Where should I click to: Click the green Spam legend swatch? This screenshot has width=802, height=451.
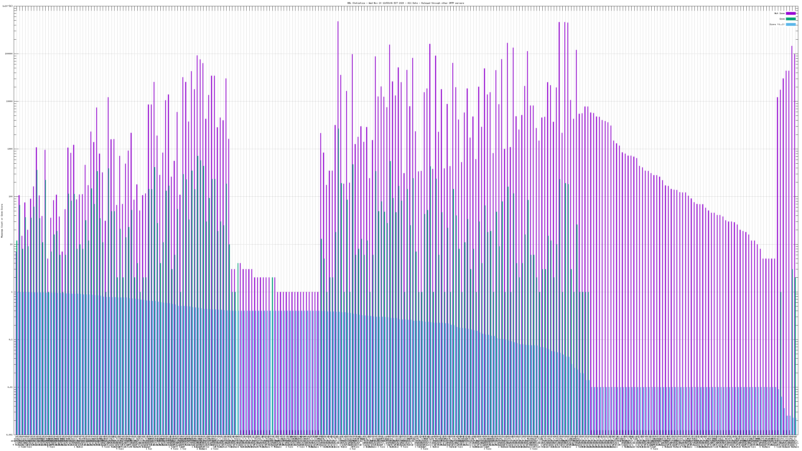(x=790, y=19)
